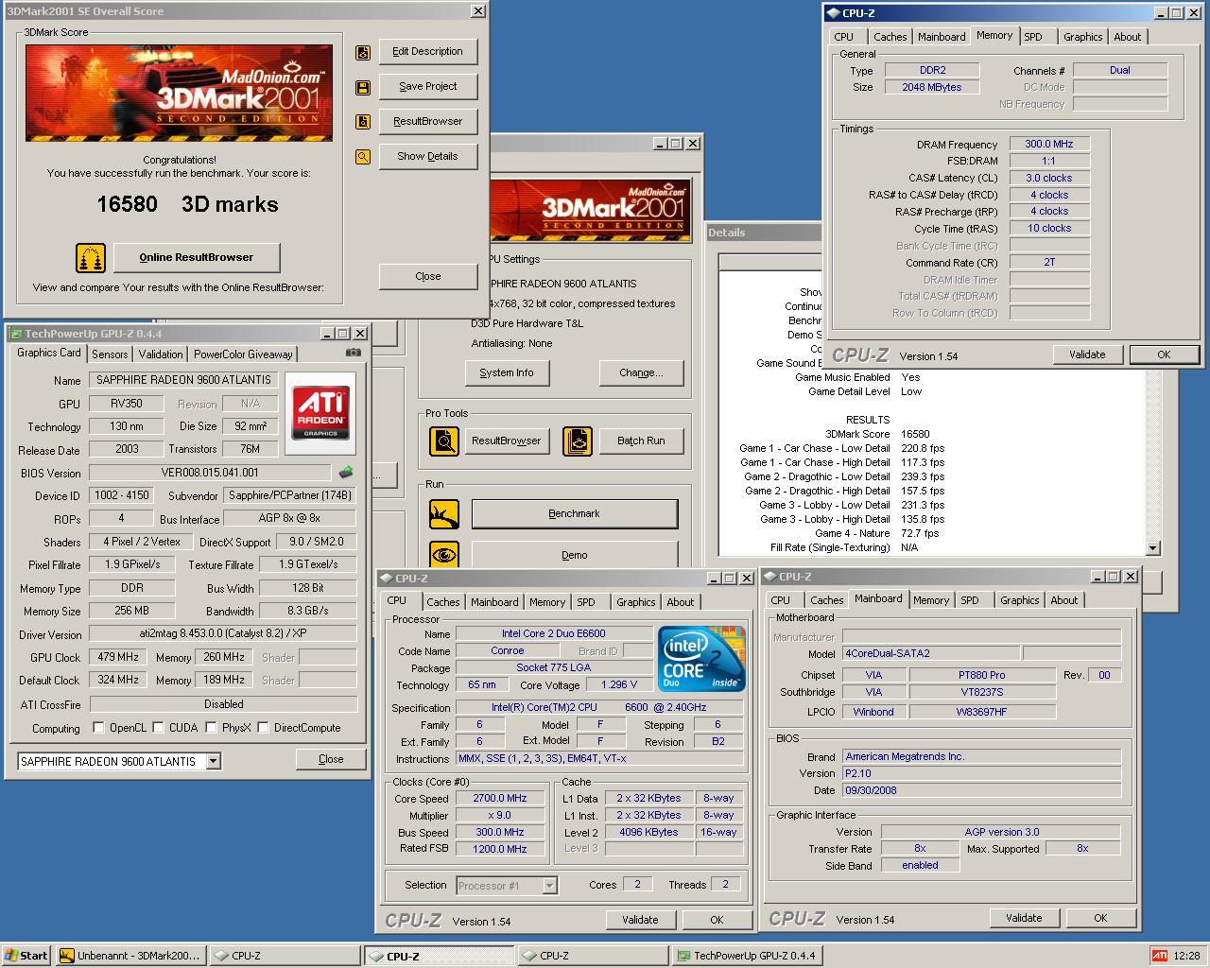Click the GPU Name field in GPU-Z
The image size is (1210, 968).
184,380
